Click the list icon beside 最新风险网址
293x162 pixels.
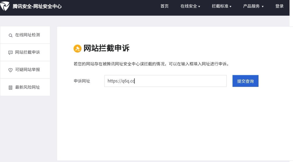point(11,87)
